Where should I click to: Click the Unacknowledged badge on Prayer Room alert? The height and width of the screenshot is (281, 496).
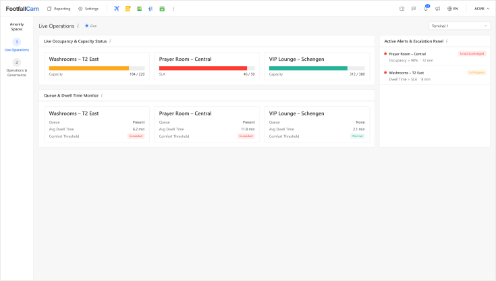pyautogui.click(x=472, y=53)
